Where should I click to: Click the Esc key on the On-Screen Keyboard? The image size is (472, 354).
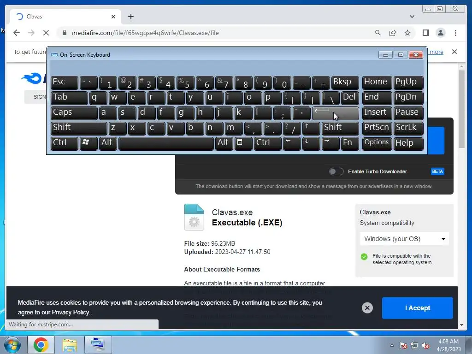tap(65, 83)
